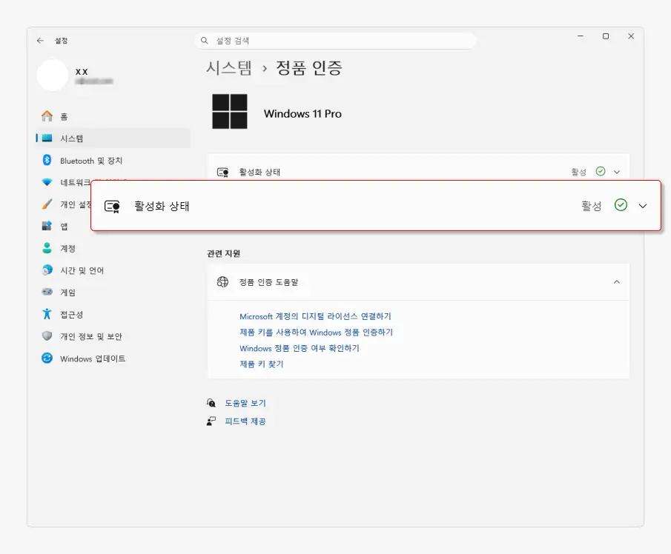Open 접근성 settings

pyautogui.click(x=113, y=315)
